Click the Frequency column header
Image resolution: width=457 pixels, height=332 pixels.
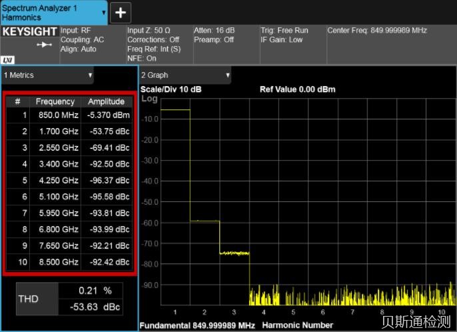pyautogui.click(x=55, y=101)
